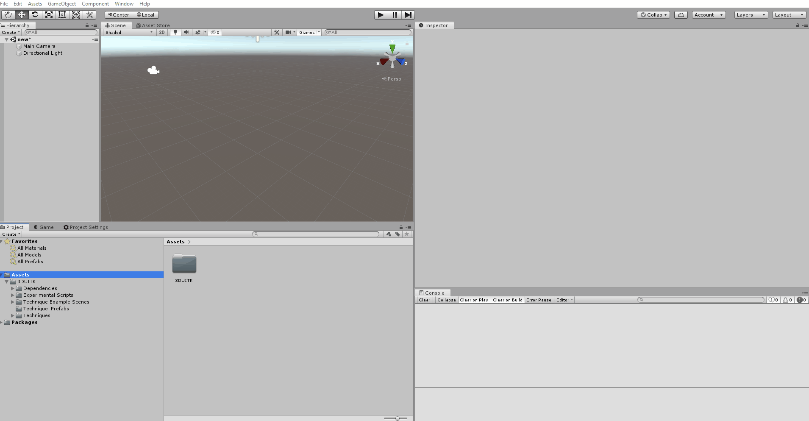The image size is (809, 421).
Task: Switch to the Game tab
Action: (x=44, y=227)
